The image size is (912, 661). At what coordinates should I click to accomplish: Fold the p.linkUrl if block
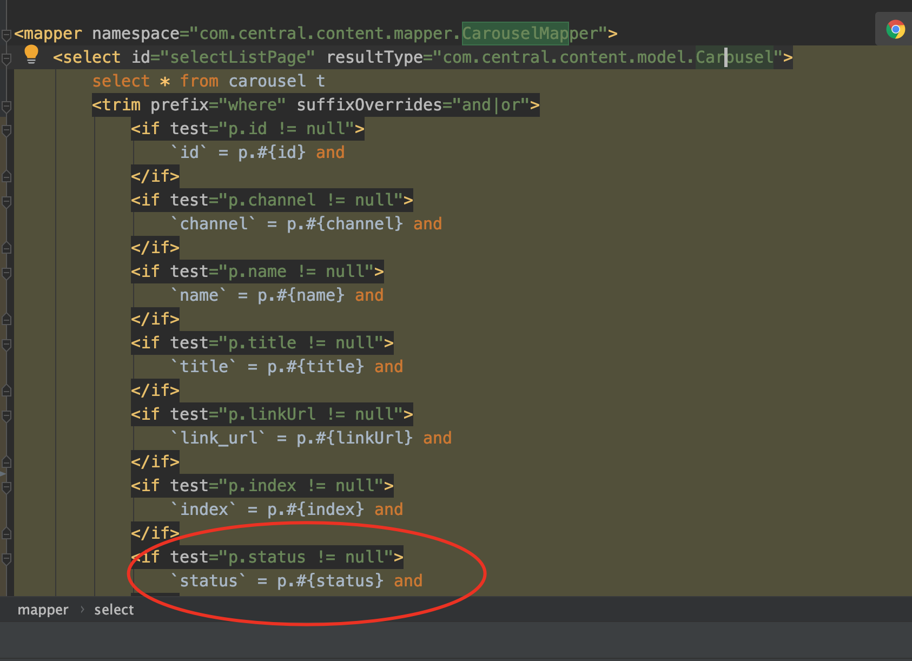(x=6, y=415)
